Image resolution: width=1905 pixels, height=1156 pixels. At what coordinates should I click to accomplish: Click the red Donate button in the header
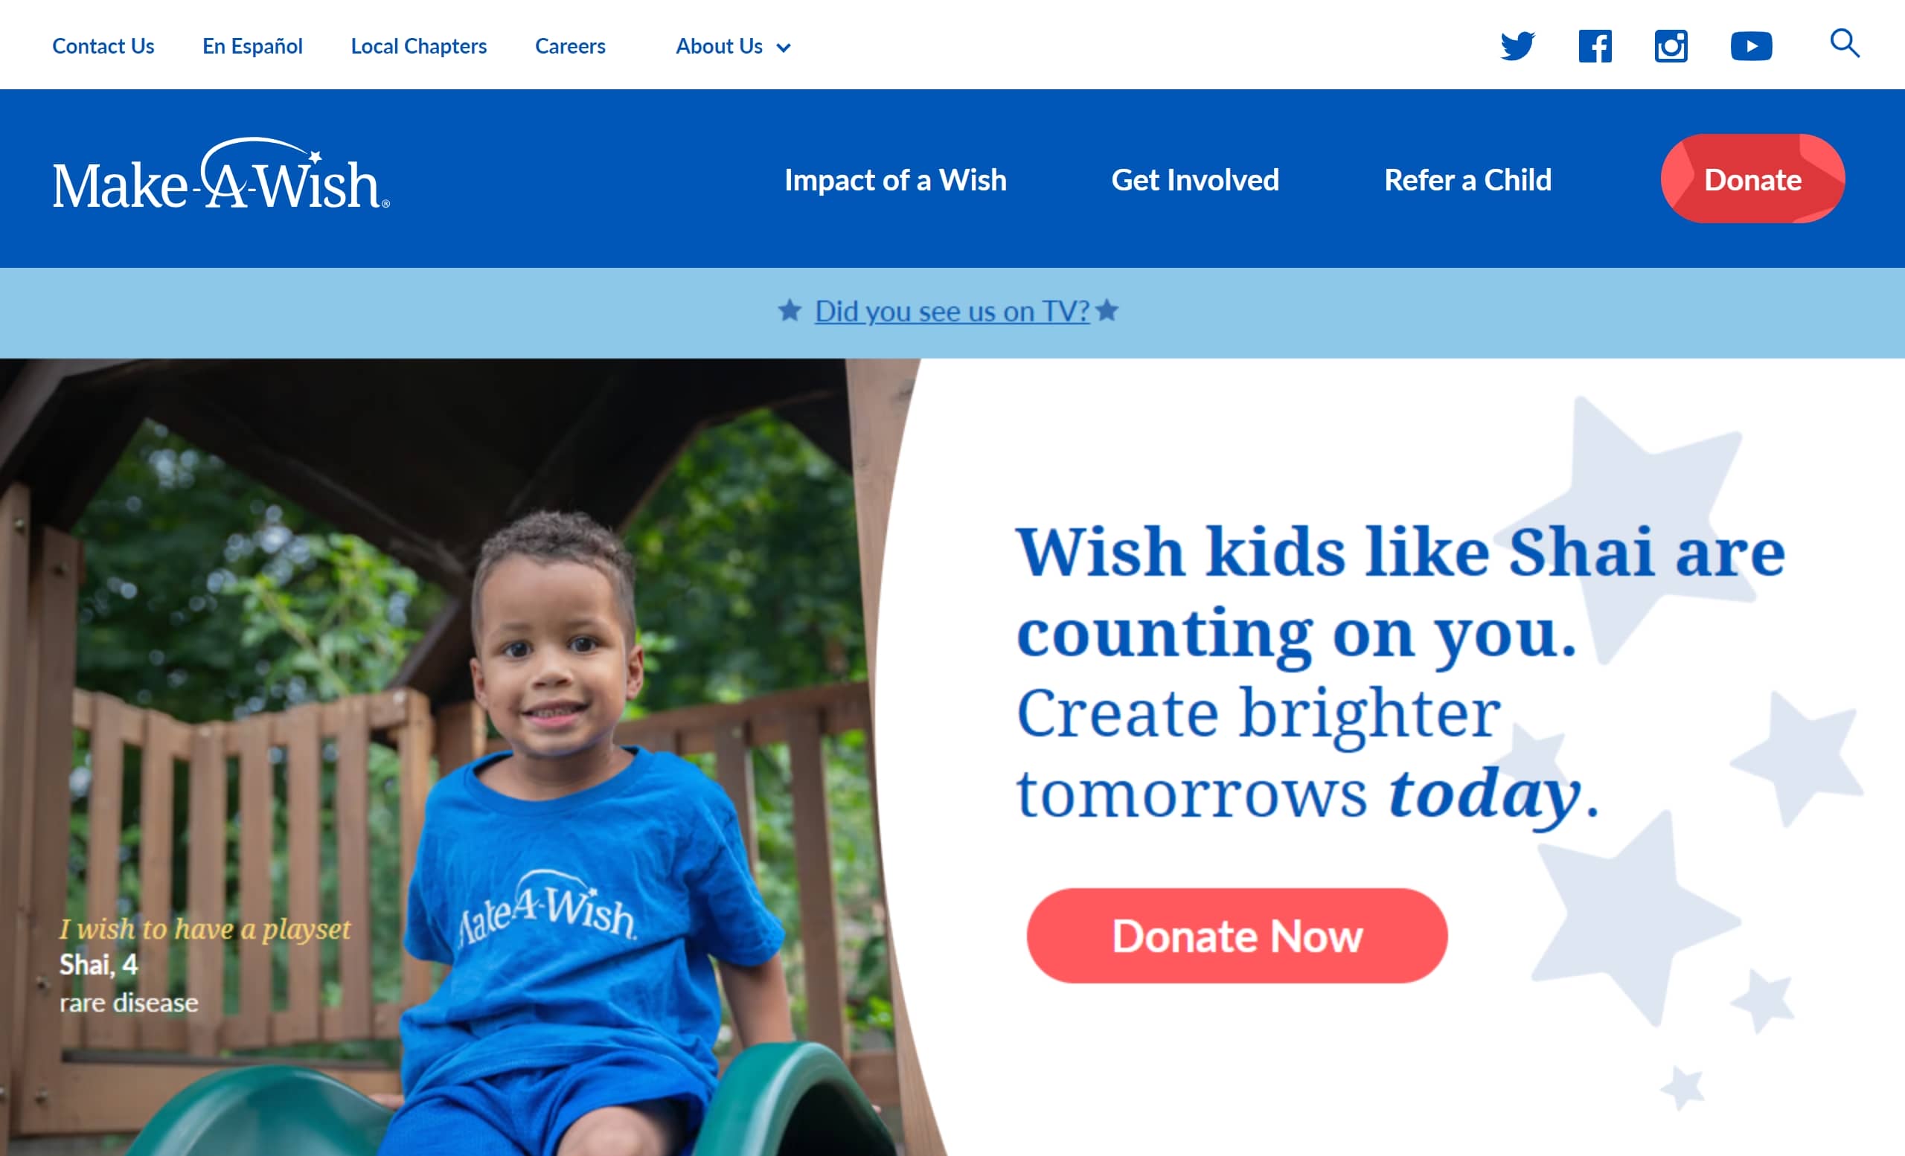1752,179
